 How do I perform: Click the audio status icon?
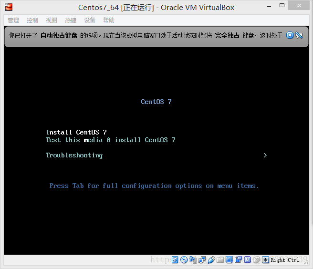click(x=193, y=259)
